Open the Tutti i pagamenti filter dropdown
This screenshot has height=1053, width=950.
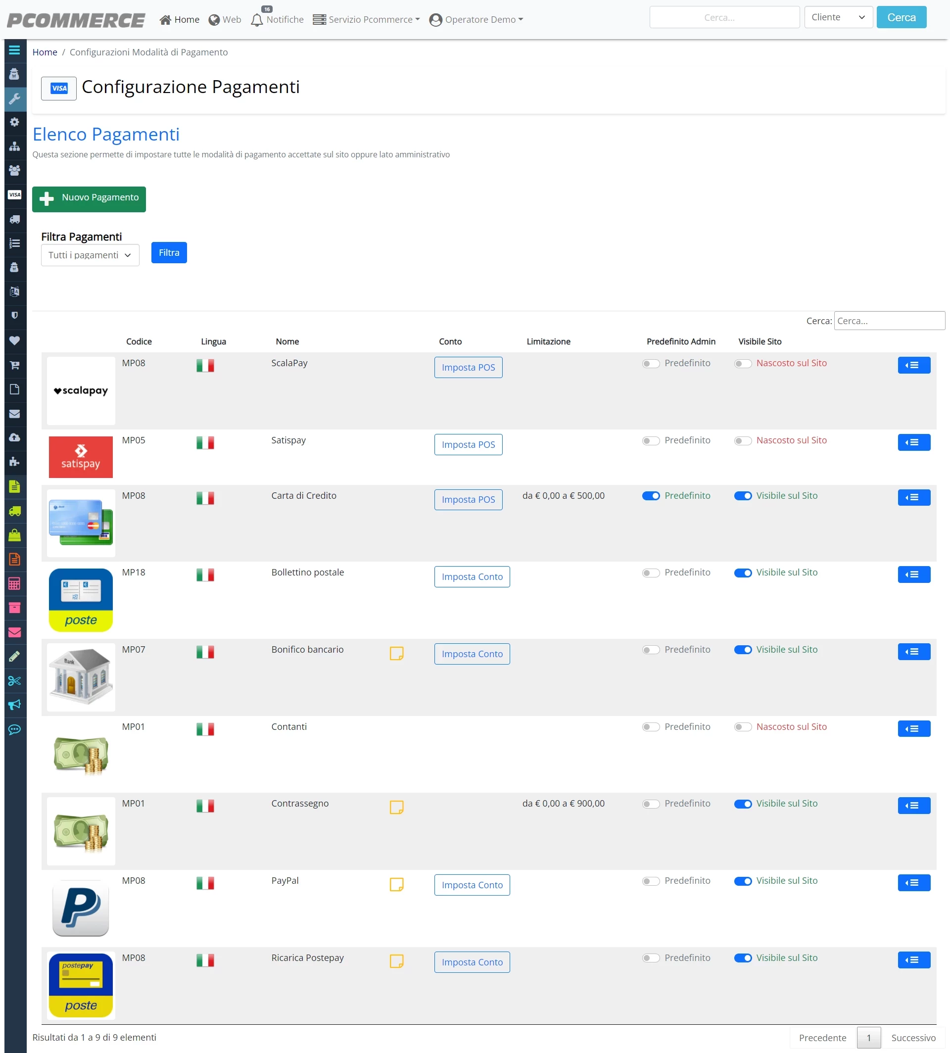point(91,255)
